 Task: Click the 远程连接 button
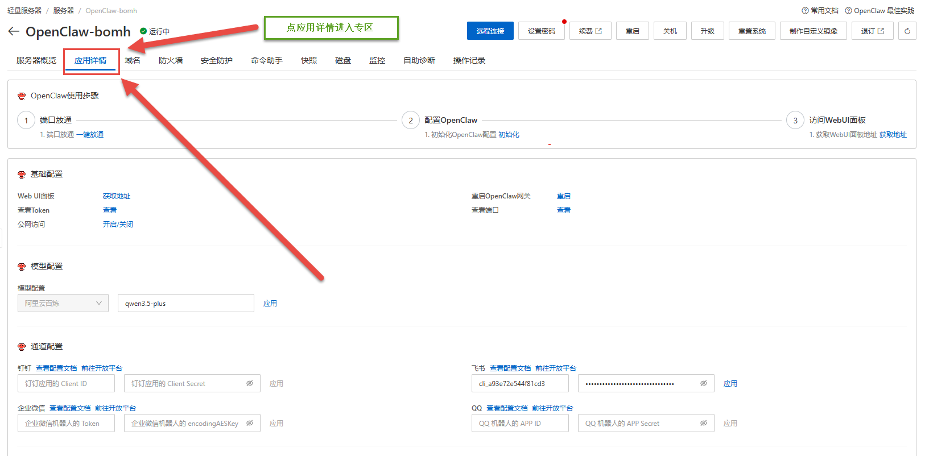pos(490,31)
